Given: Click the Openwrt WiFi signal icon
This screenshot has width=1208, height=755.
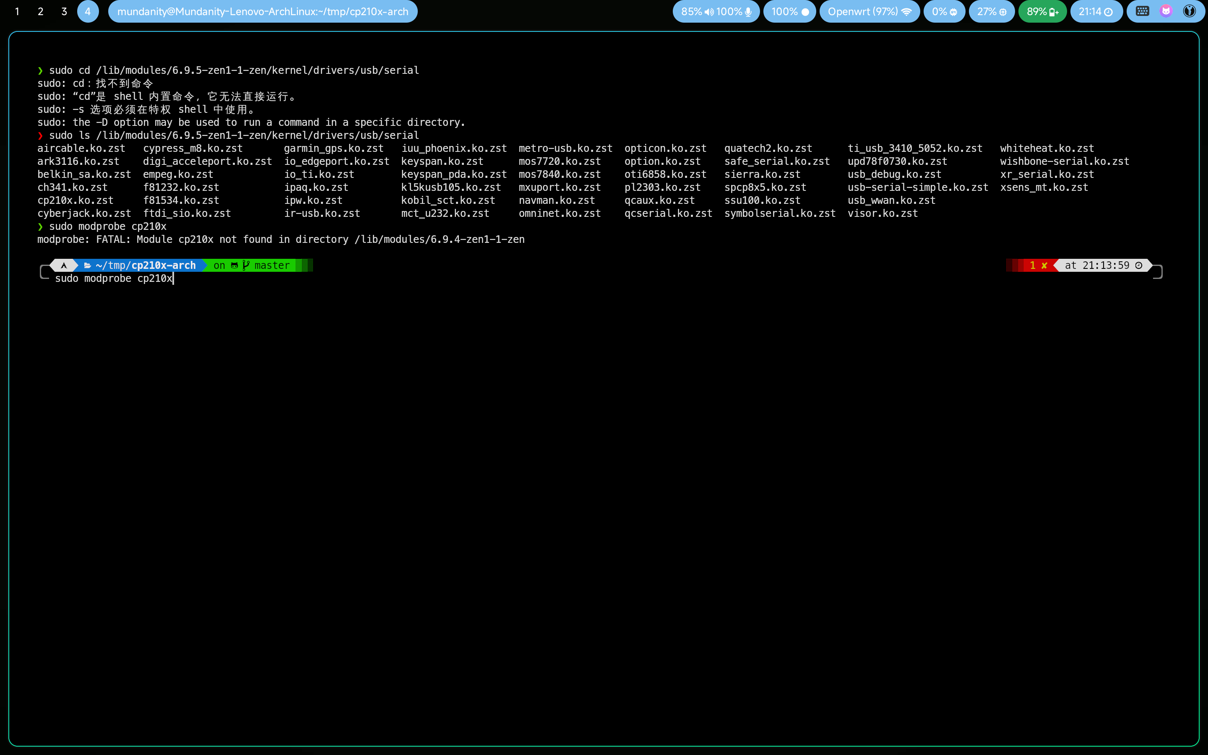Looking at the screenshot, I should tap(907, 11).
